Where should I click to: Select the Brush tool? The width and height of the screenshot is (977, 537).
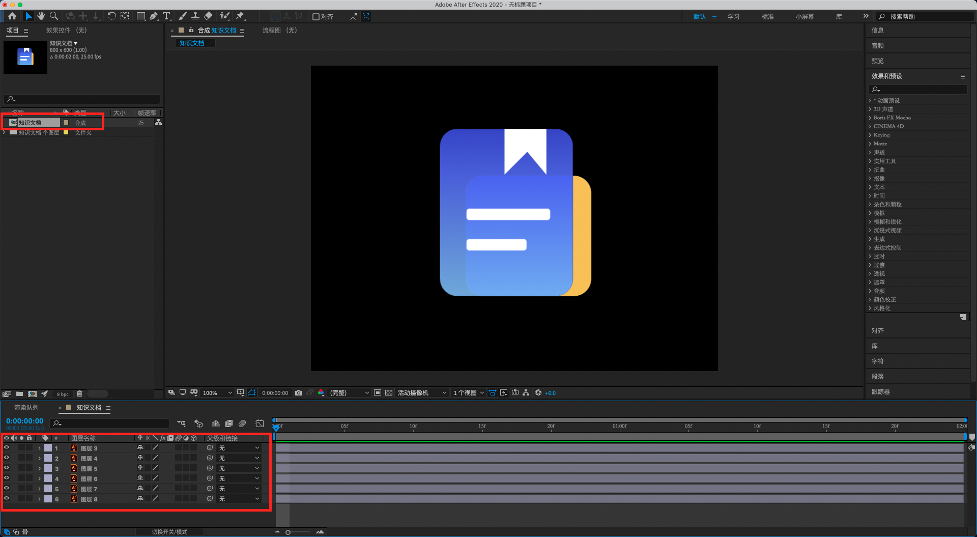[x=182, y=16]
